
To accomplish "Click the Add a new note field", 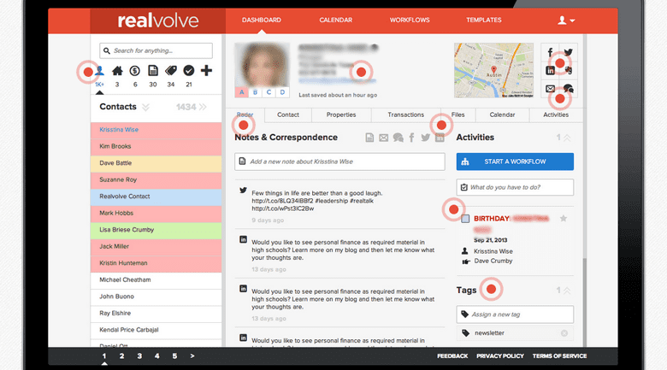I will point(339,162).
